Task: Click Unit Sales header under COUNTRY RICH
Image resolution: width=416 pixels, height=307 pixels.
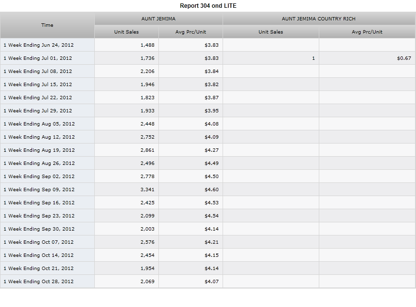Action: point(271,32)
